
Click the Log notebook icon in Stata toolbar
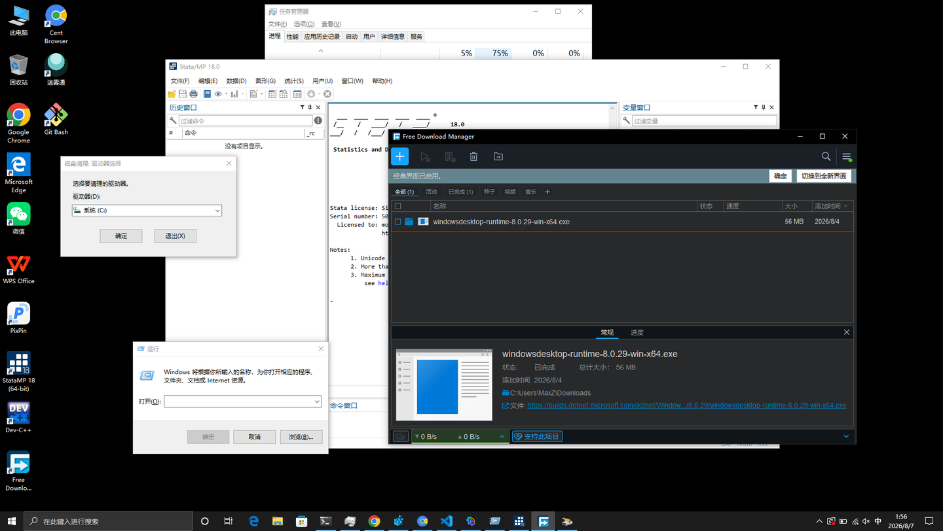point(207,94)
